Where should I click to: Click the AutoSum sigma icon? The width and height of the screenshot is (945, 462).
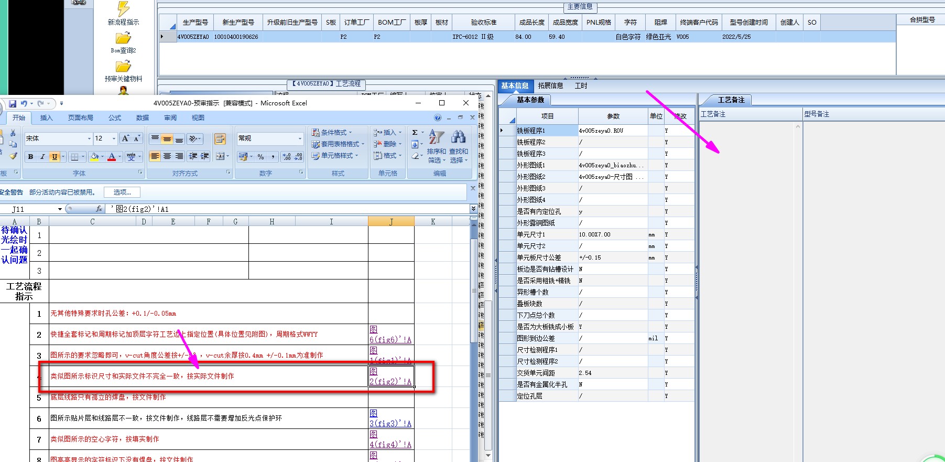(415, 133)
